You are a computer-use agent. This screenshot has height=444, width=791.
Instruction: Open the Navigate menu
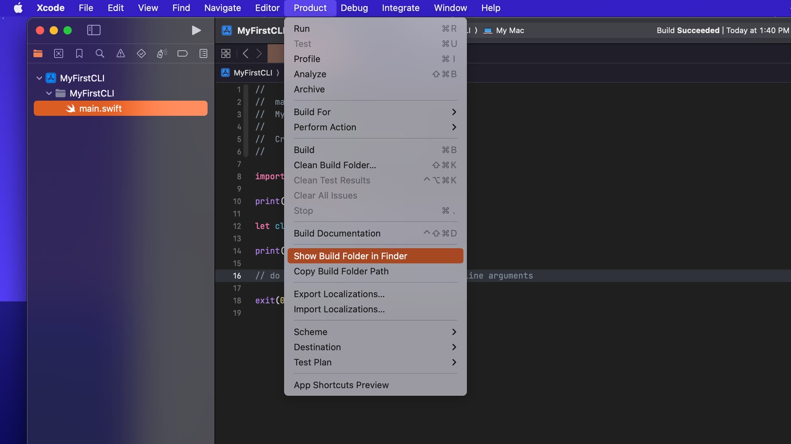[222, 8]
